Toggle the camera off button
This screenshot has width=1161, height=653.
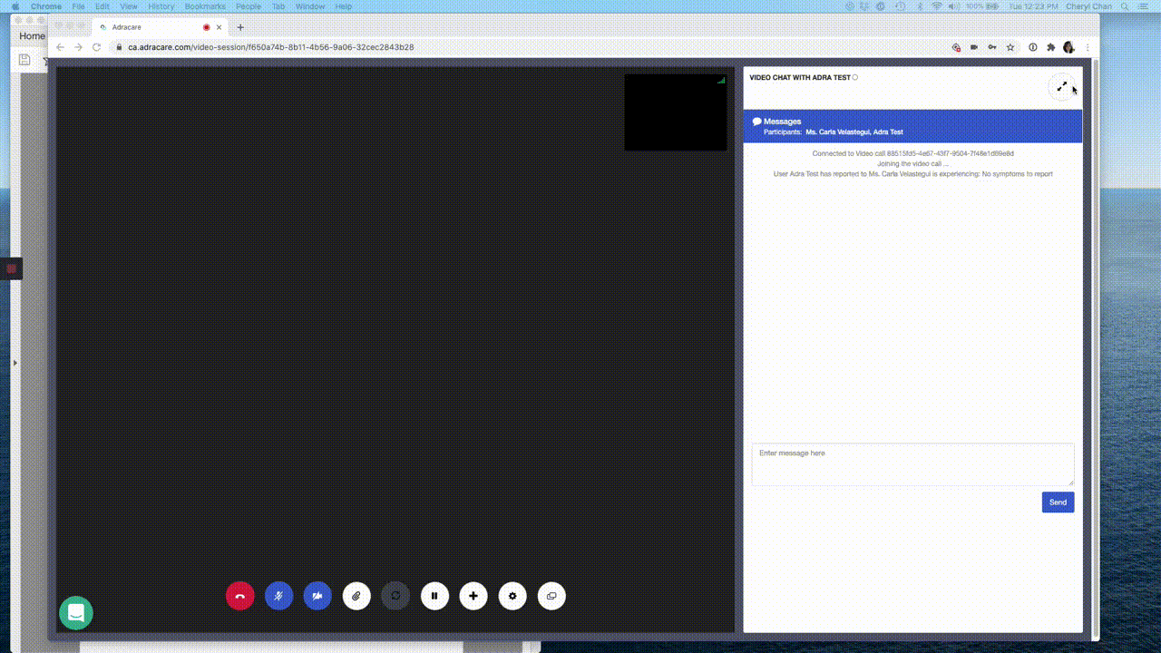(x=317, y=596)
